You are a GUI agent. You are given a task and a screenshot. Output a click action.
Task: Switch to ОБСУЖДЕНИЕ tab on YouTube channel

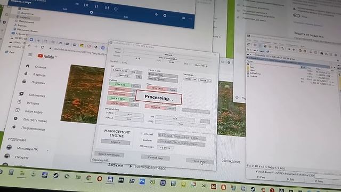(x=231, y=161)
